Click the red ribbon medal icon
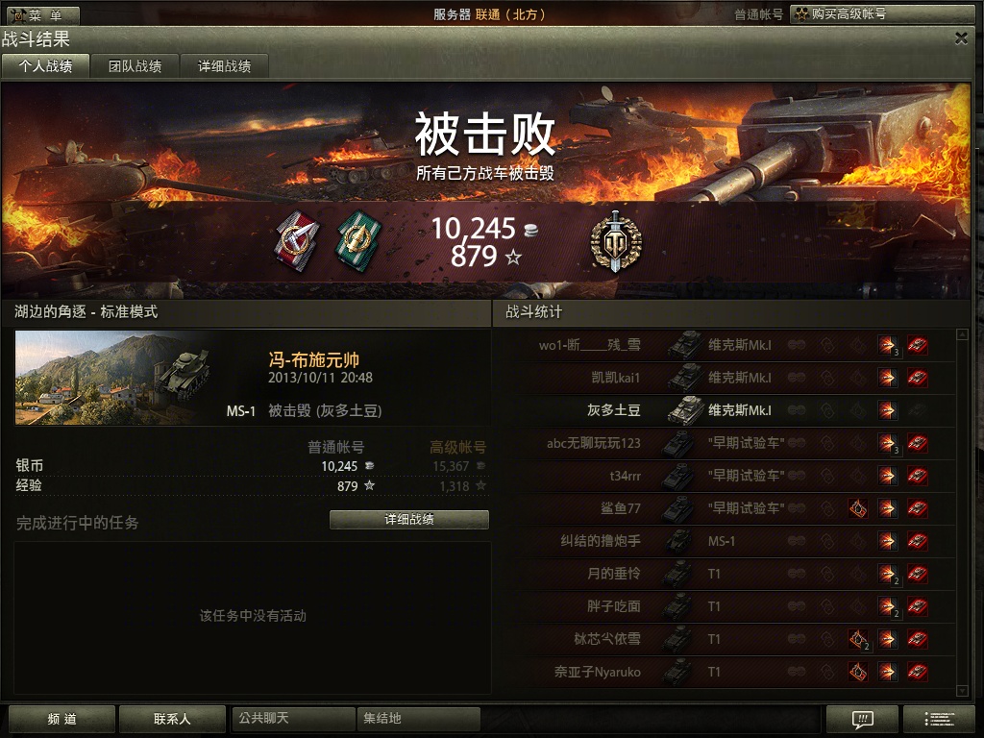 tap(298, 241)
